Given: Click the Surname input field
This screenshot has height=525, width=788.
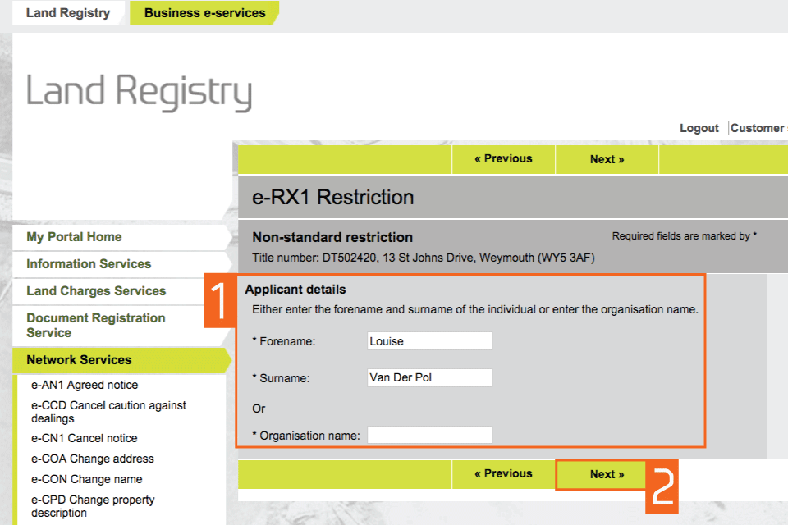Looking at the screenshot, I should pyautogui.click(x=429, y=378).
